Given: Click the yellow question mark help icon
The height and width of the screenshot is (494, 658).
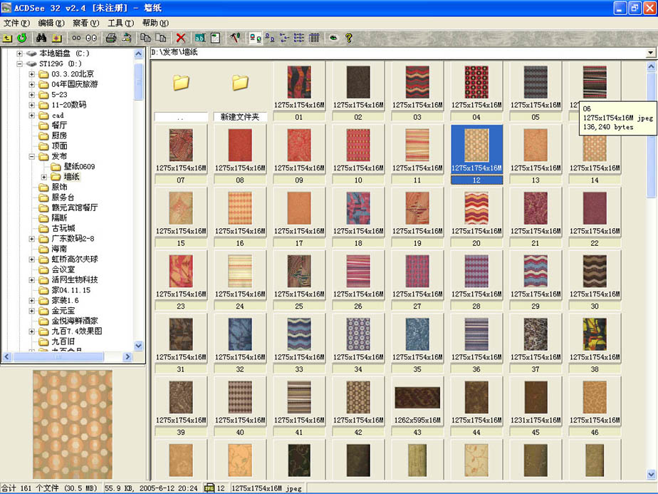Looking at the screenshot, I should pyautogui.click(x=349, y=38).
